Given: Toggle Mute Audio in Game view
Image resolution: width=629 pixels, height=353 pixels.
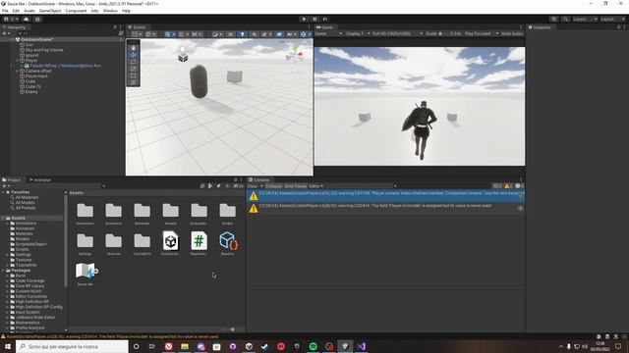Looking at the screenshot, I should click(512, 34).
